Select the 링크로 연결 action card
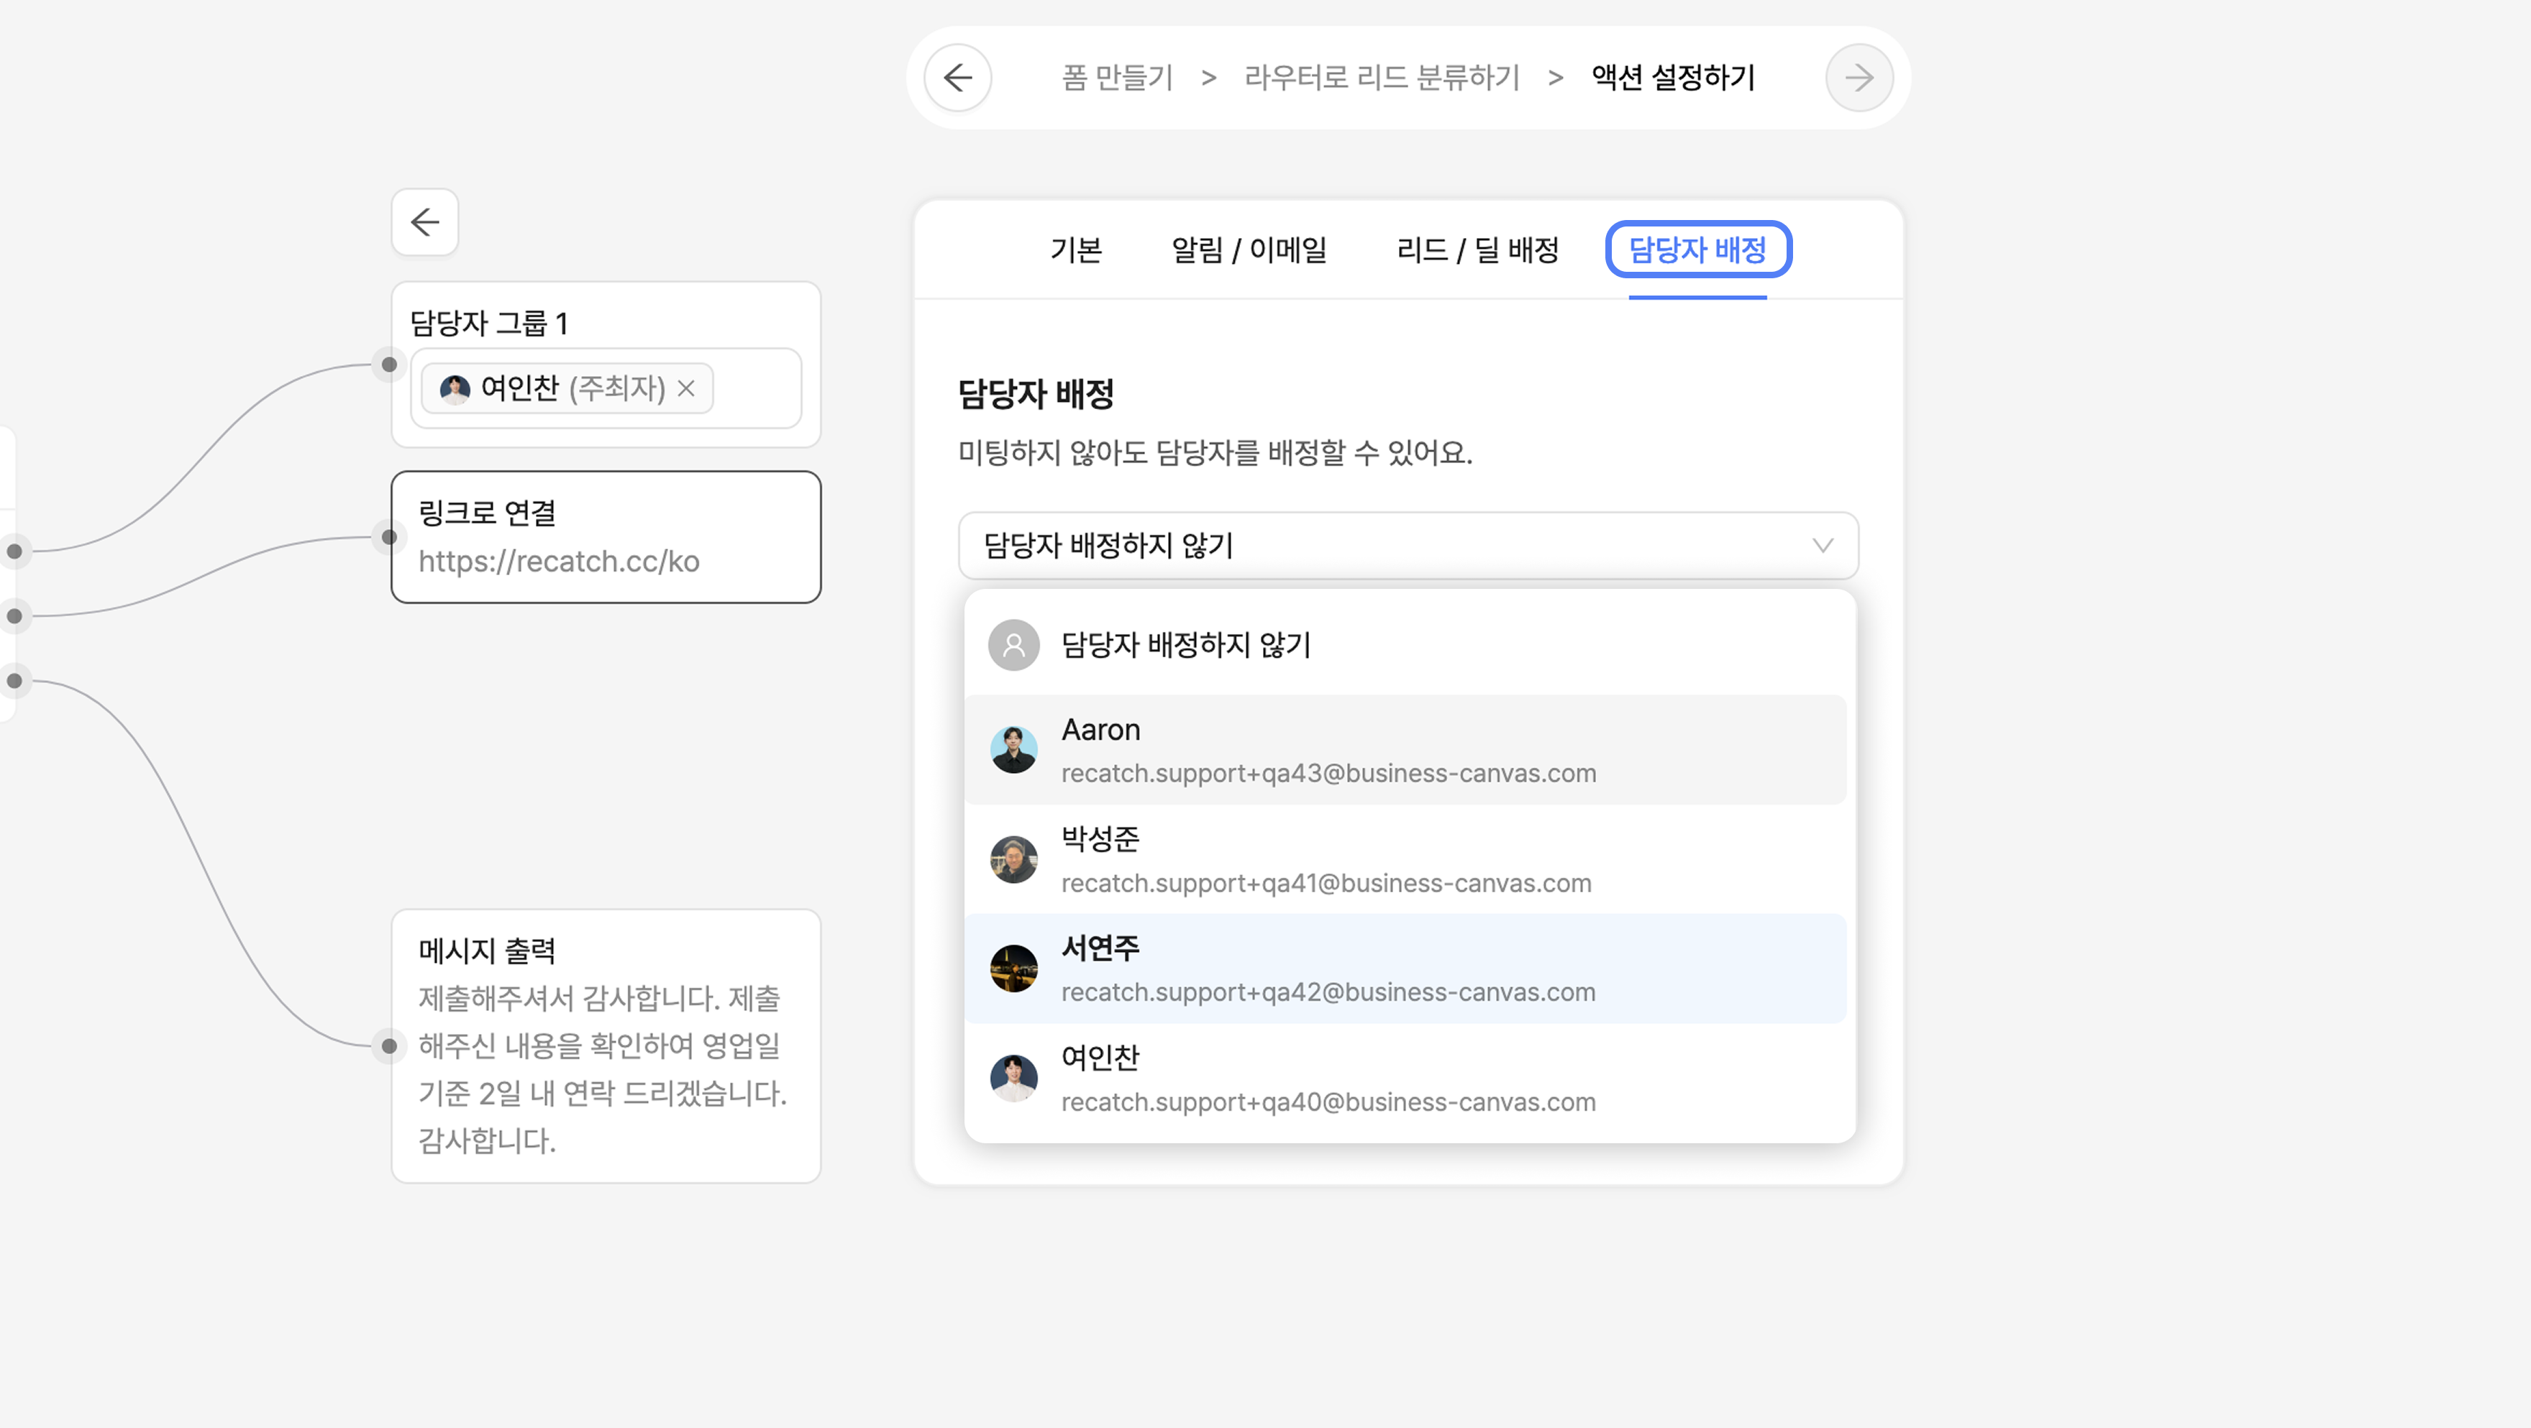The width and height of the screenshot is (2531, 1428). pos(606,537)
